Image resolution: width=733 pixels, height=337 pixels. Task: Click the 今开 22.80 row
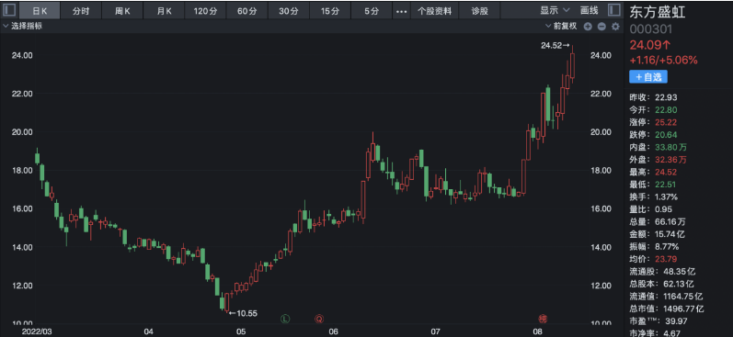(x=654, y=110)
